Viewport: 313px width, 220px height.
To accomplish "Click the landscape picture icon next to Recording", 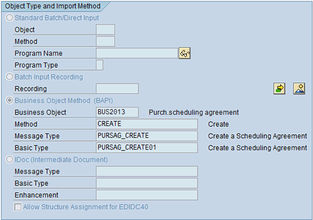I will click(299, 89).
